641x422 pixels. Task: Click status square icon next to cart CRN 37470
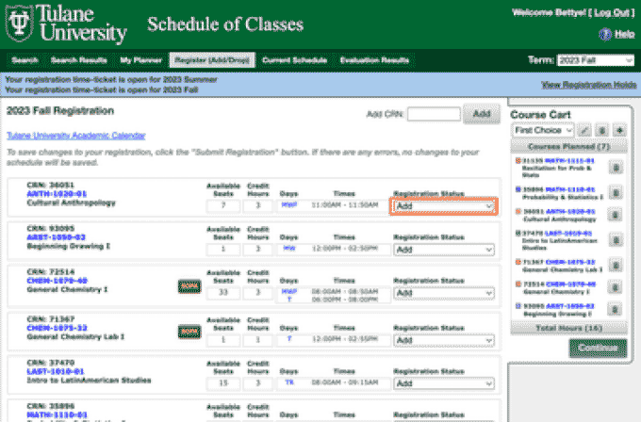(518, 234)
